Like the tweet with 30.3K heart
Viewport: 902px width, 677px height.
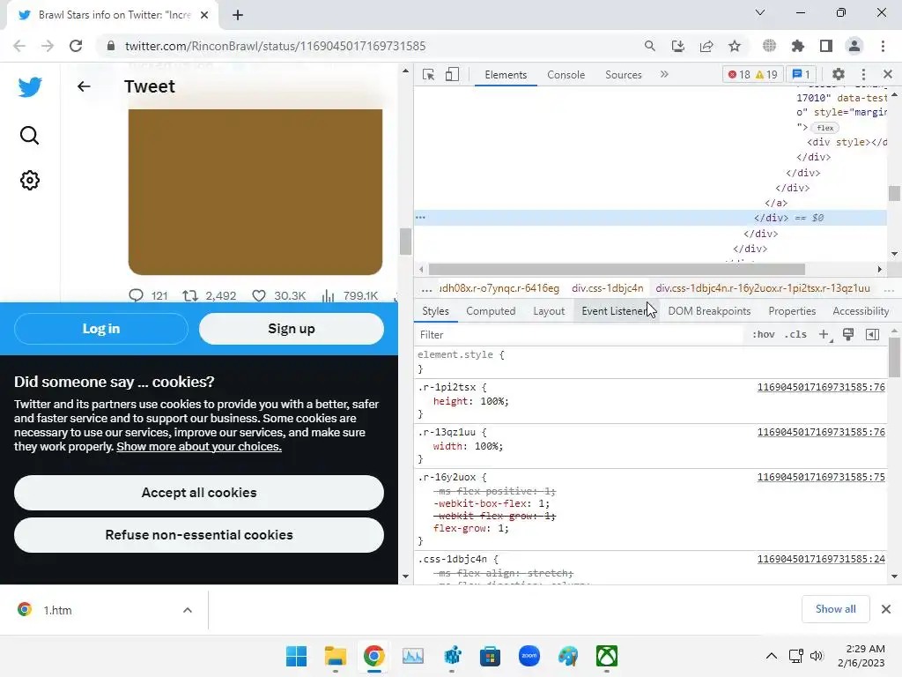[x=259, y=295]
